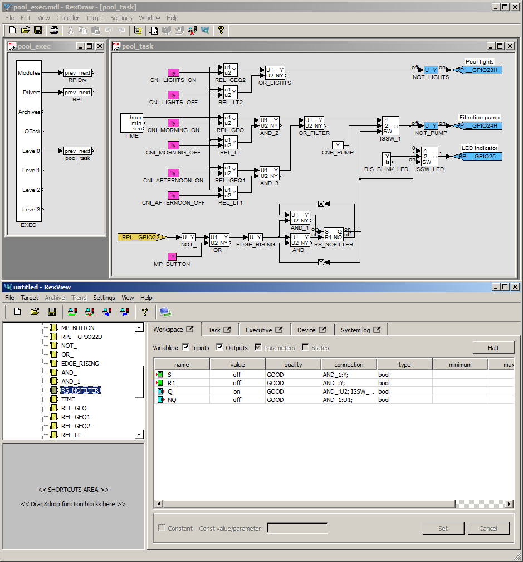Click the Copy icon in RexDraw toolbar
523x562 pixels.
82,31
